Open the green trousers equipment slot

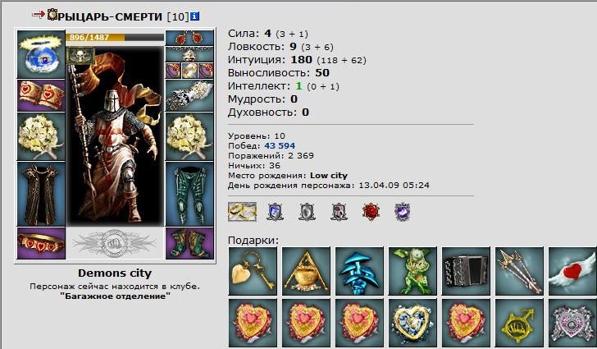click(x=189, y=194)
